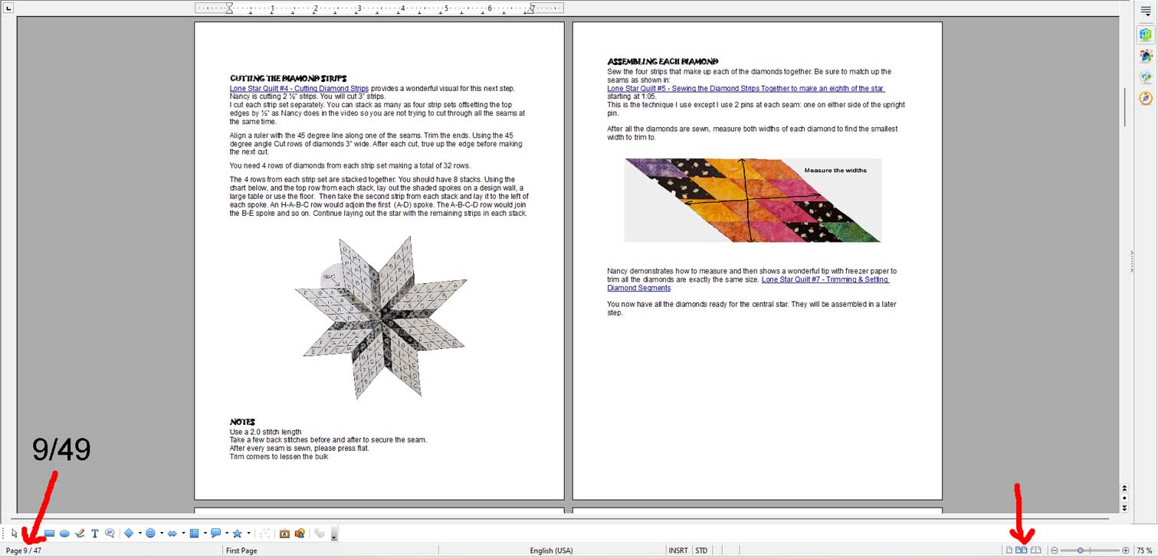Expand the Callouts dropdown arrow
The image size is (1158, 558).
pos(227,534)
